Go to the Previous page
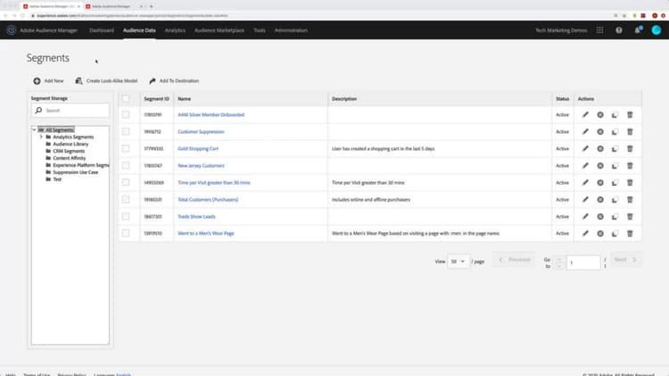Screen dimensions: 669x376 [514, 260]
